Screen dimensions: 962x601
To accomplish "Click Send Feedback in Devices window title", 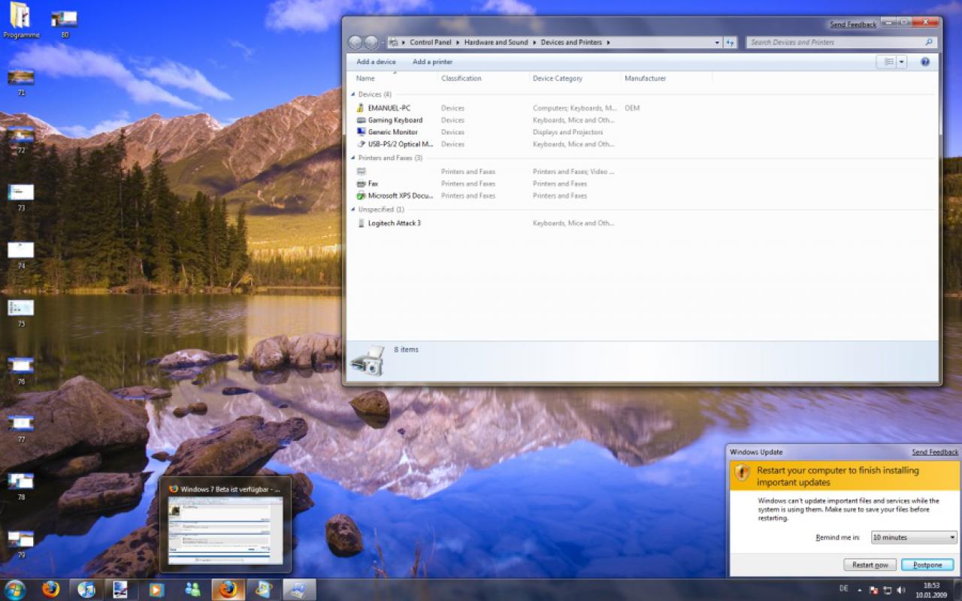I will 853,25.
